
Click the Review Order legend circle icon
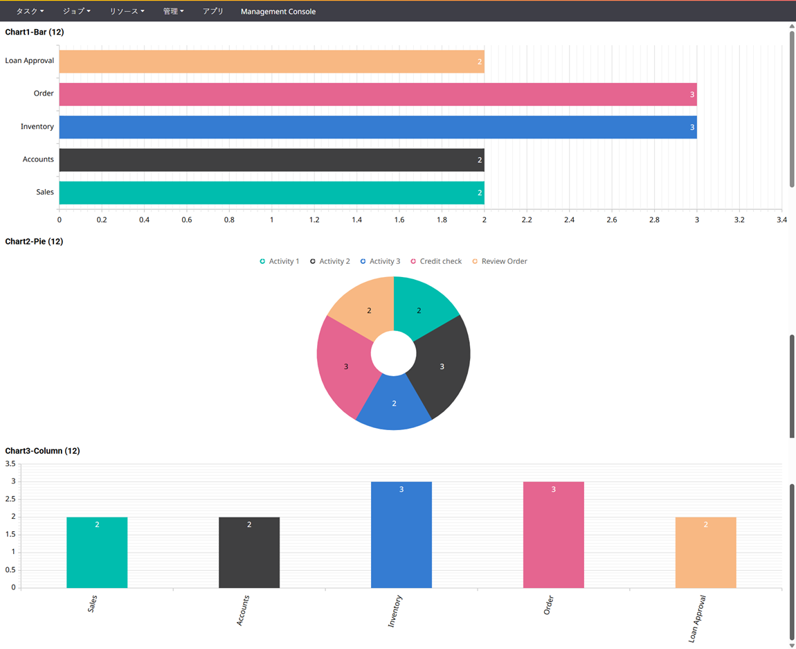tap(475, 262)
